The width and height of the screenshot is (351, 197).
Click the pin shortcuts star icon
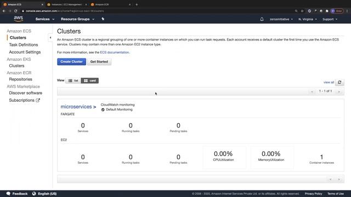point(103,19)
